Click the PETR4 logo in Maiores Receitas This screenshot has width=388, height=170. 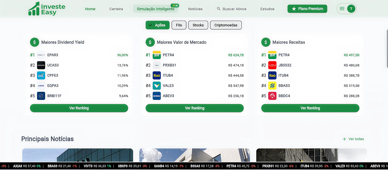click(272, 55)
